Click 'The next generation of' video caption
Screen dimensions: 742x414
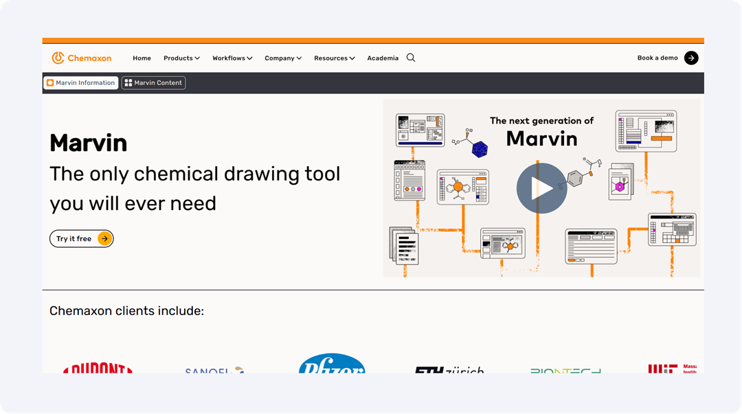(541, 121)
